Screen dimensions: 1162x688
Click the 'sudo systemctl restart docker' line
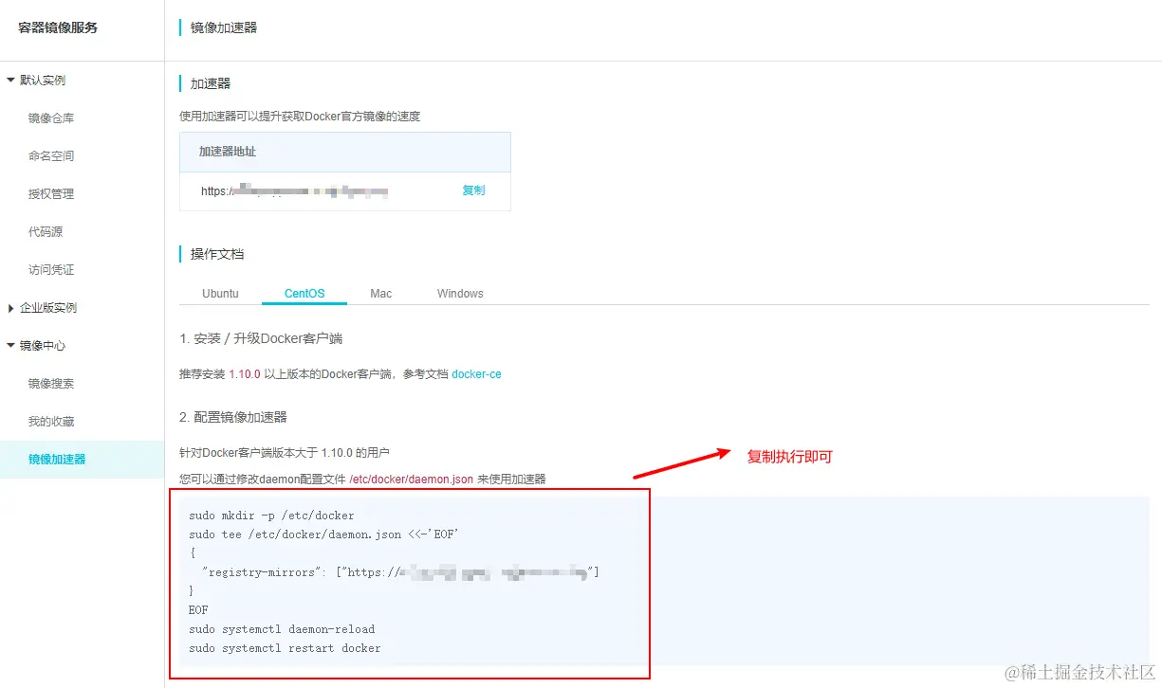[285, 648]
